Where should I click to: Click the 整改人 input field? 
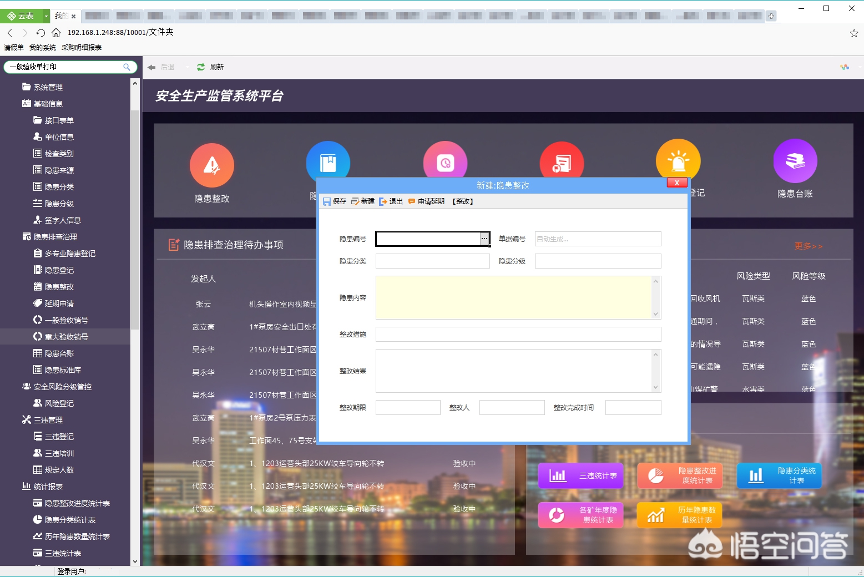(512, 407)
